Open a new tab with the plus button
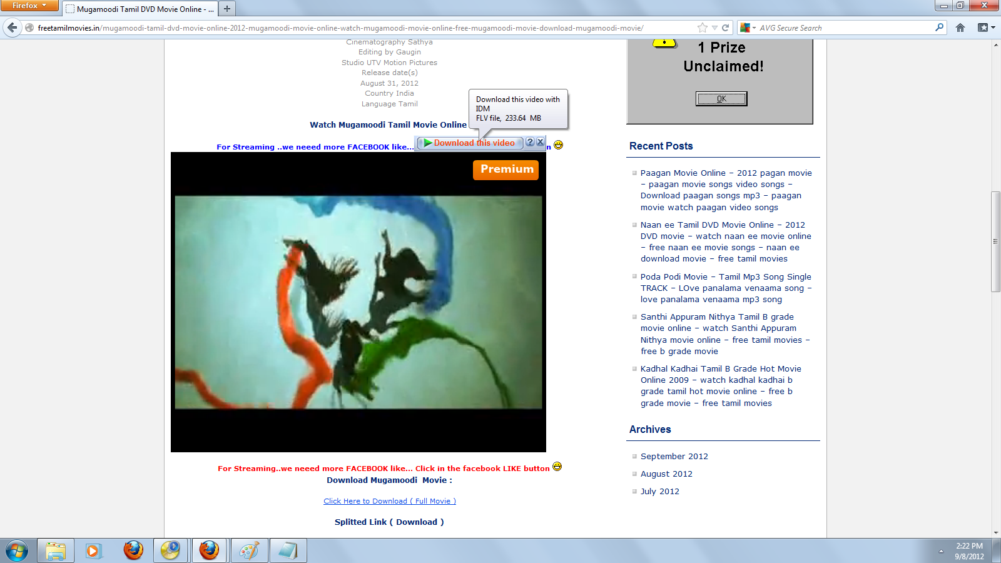 coord(227,9)
